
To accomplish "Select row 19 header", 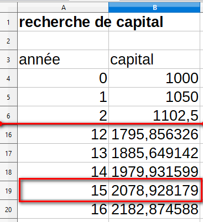I will 8,191.
